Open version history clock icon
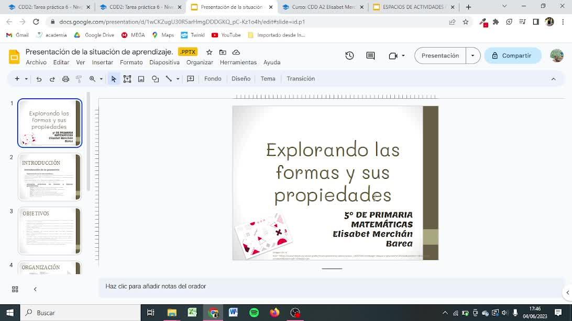Viewport: 572px width, 321px height. pyautogui.click(x=349, y=55)
